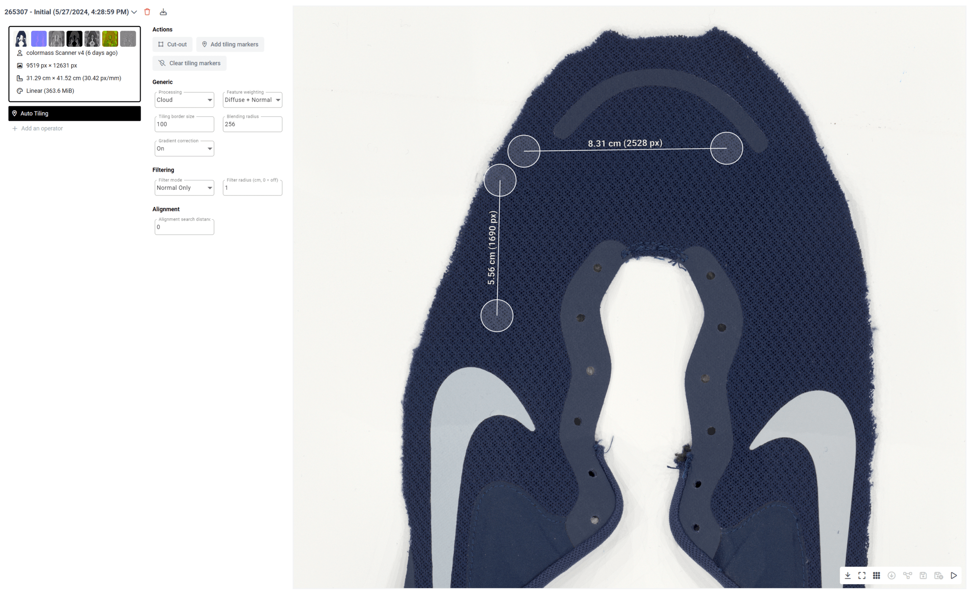Toggle the tiling grid preview icon

[x=877, y=575]
